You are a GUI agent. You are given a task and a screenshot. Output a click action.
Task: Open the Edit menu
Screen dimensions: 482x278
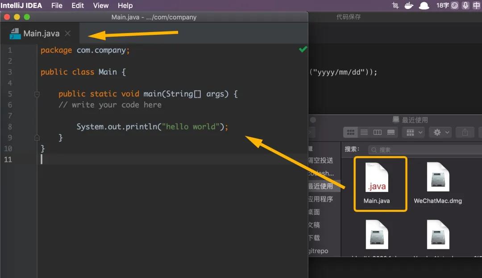tap(78, 5)
